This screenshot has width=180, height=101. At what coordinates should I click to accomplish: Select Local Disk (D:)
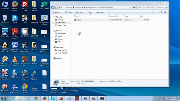pyautogui.click(x=62, y=53)
